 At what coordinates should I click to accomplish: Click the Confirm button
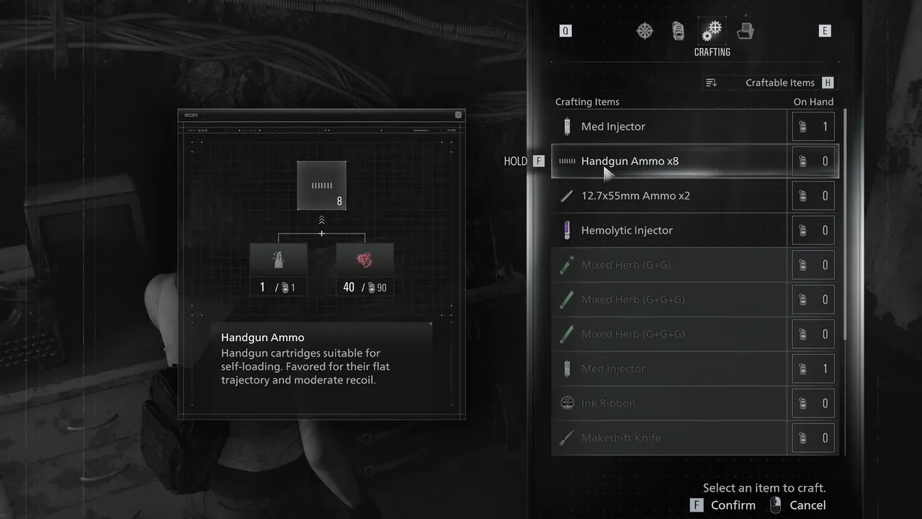click(733, 505)
